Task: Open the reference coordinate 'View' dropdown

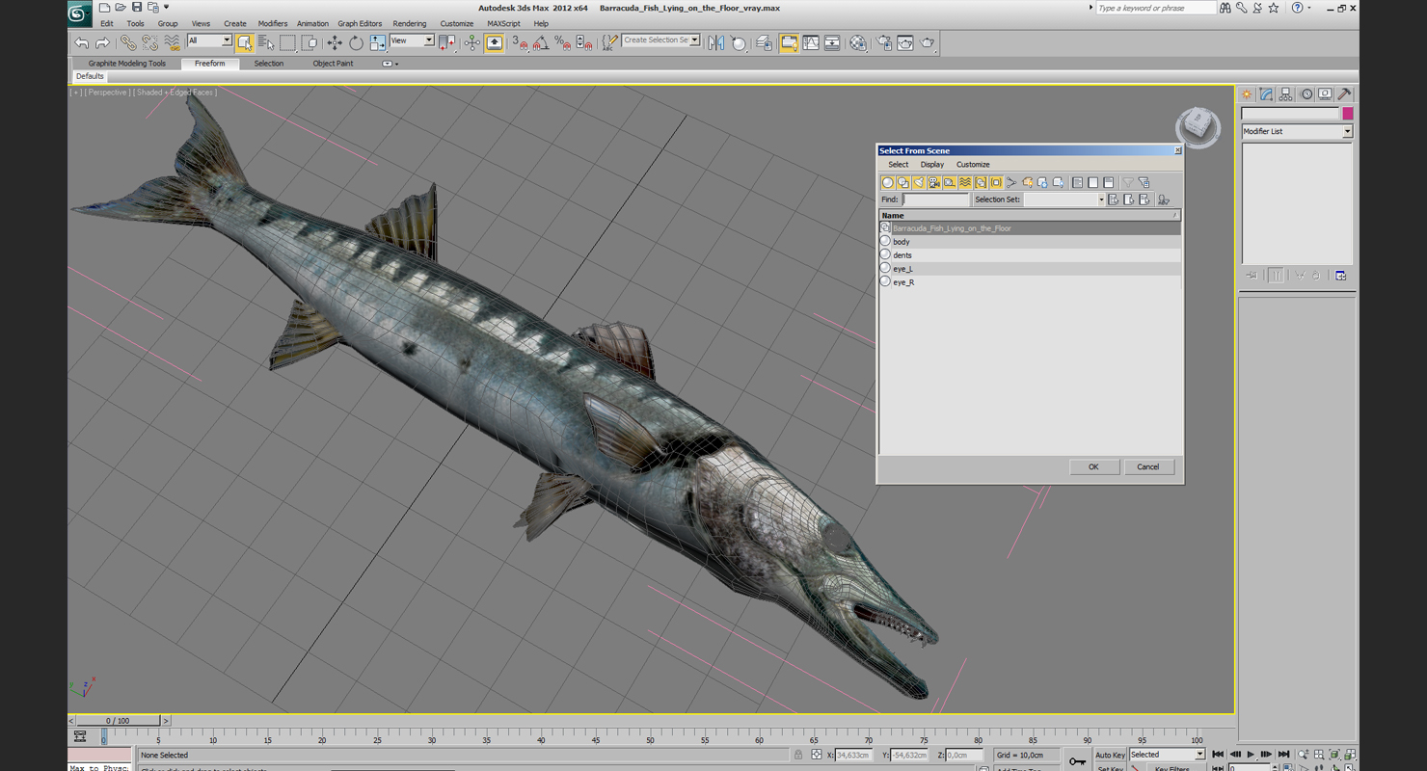Action: pos(412,40)
